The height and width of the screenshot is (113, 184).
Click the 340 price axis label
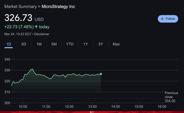pyautogui.click(x=7, y=59)
